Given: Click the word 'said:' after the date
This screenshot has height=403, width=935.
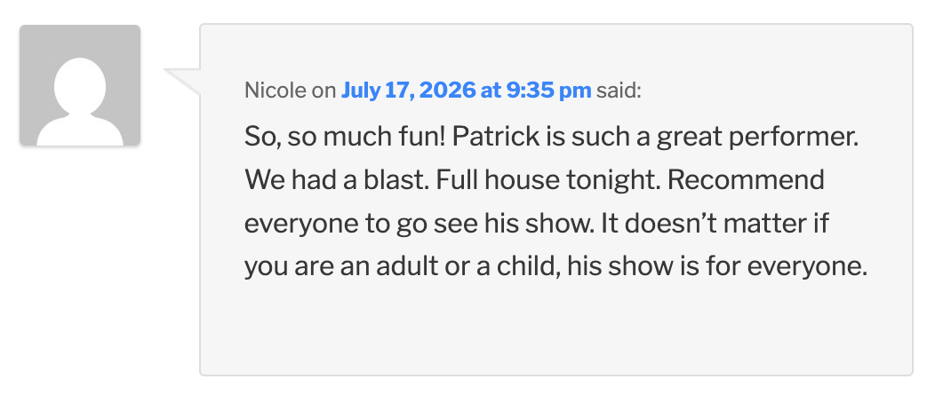Looking at the screenshot, I should point(619,91).
